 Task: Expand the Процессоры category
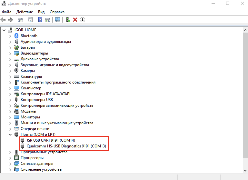(x=10, y=158)
